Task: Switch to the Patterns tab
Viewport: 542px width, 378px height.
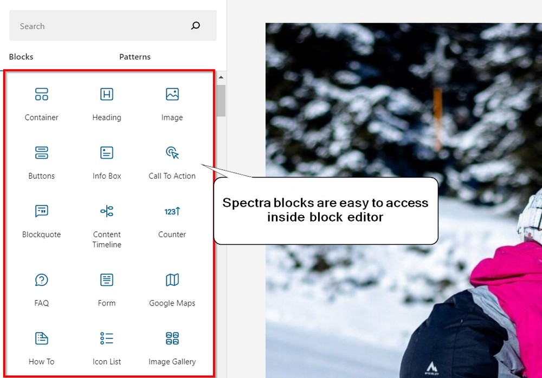Action: coord(134,56)
